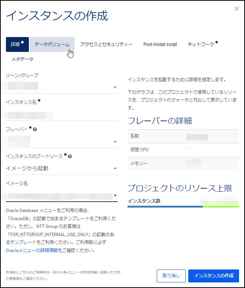245x288 pixels.
Task: Click the インスタンス数 usage progress bar
Action: 183,206
